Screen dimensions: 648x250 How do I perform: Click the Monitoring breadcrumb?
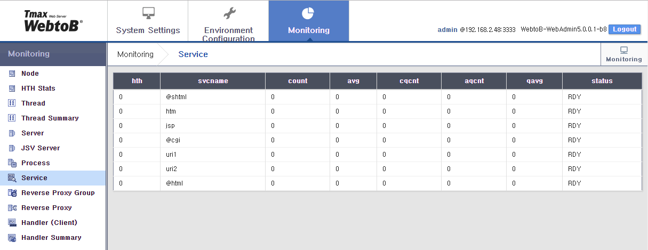click(x=135, y=54)
